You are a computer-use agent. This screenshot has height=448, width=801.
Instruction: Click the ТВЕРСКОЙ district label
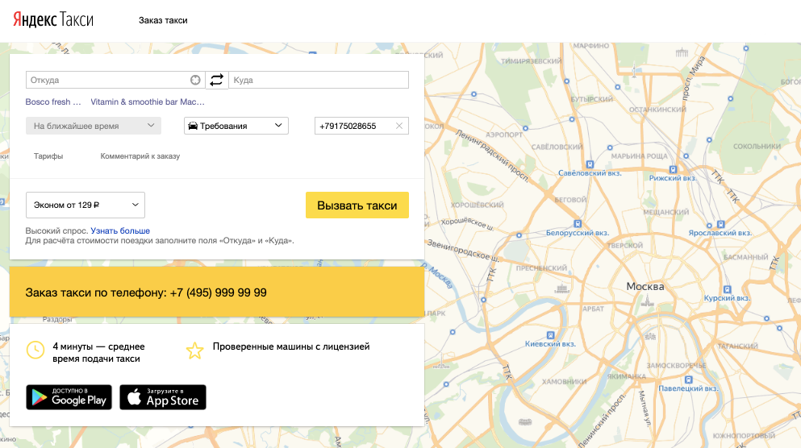click(x=625, y=246)
